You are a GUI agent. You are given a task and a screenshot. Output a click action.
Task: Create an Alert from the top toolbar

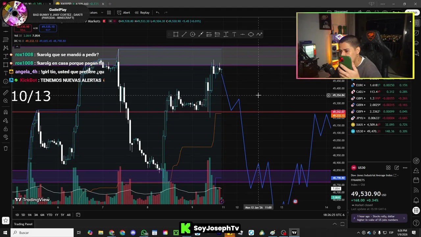point(124,13)
